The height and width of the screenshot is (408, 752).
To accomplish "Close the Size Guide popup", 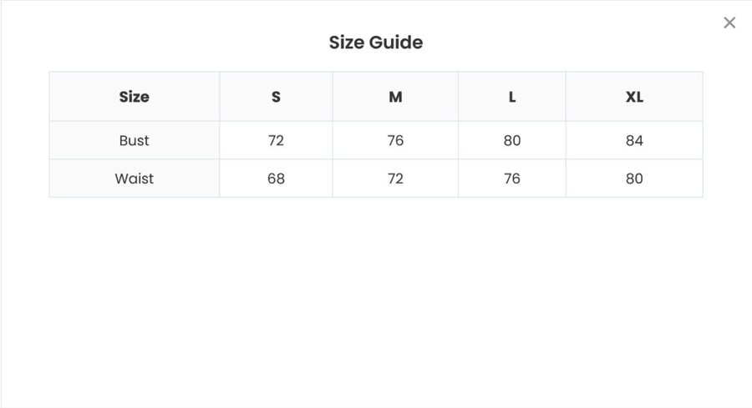I will pyautogui.click(x=729, y=23).
